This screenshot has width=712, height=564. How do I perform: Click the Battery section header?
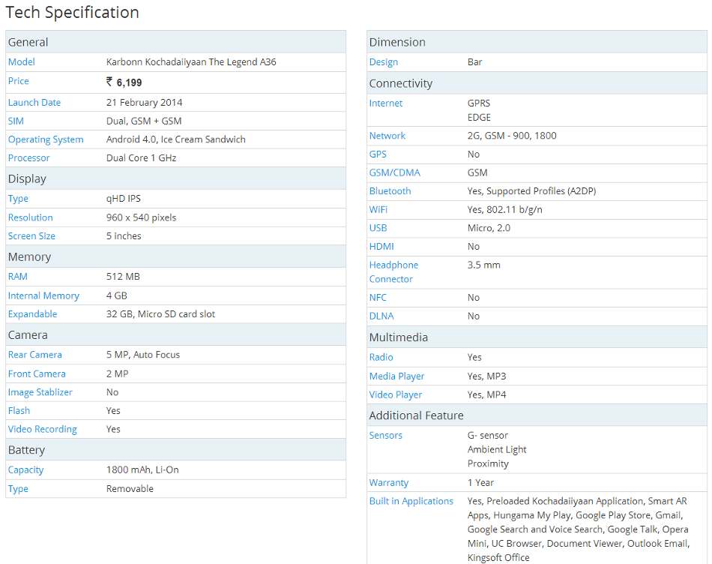pyautogui.click(x=175, y=450)
